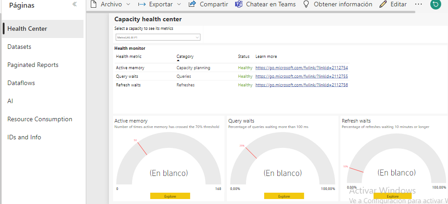Image resolution: width=448 pixels, height=204 pixels.
Task: Click the Refreshes category cell
Action: click(186, 85)
